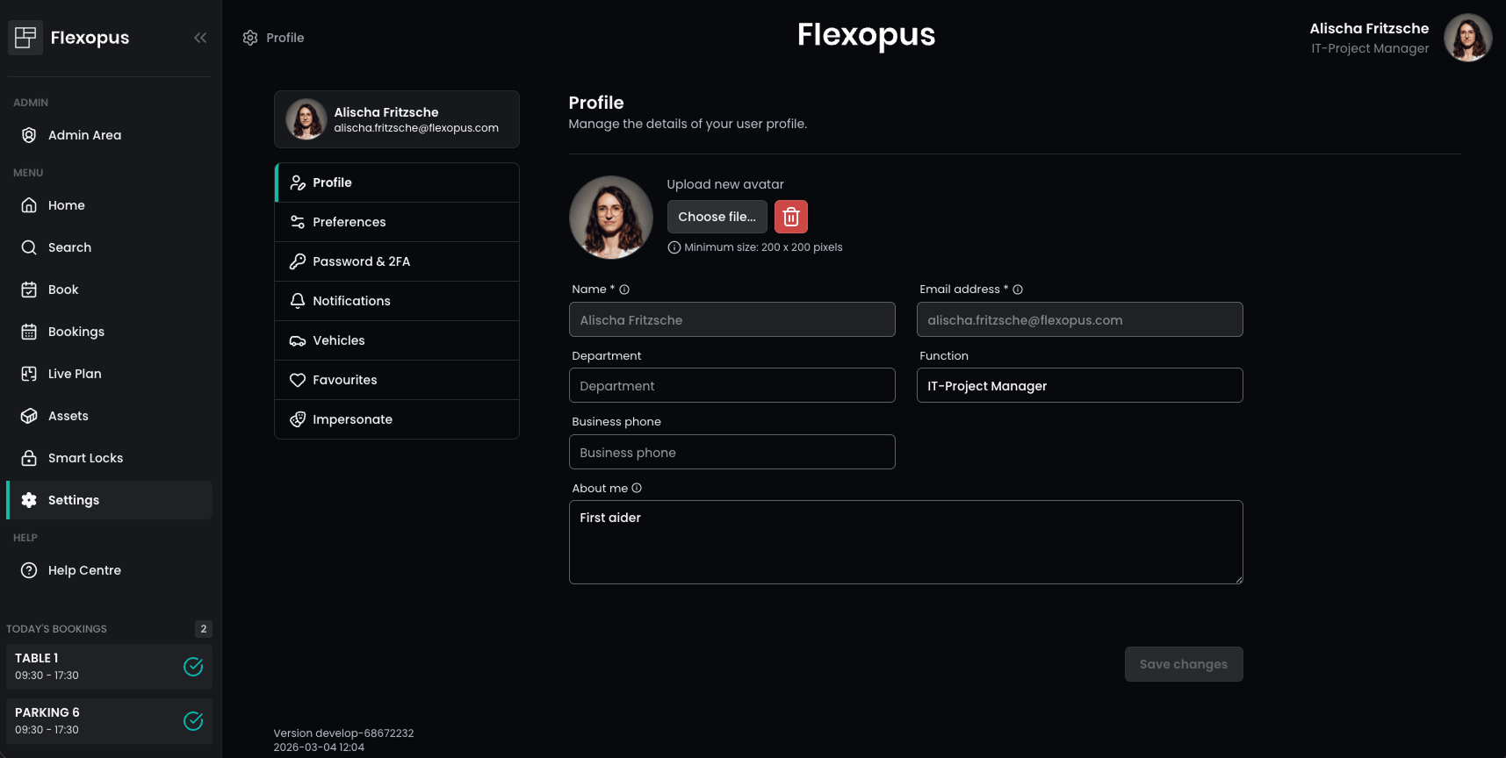The height and width of the screenshot is (758, 1506).
Task: Open the Assets section
Action: coord(68,416)
